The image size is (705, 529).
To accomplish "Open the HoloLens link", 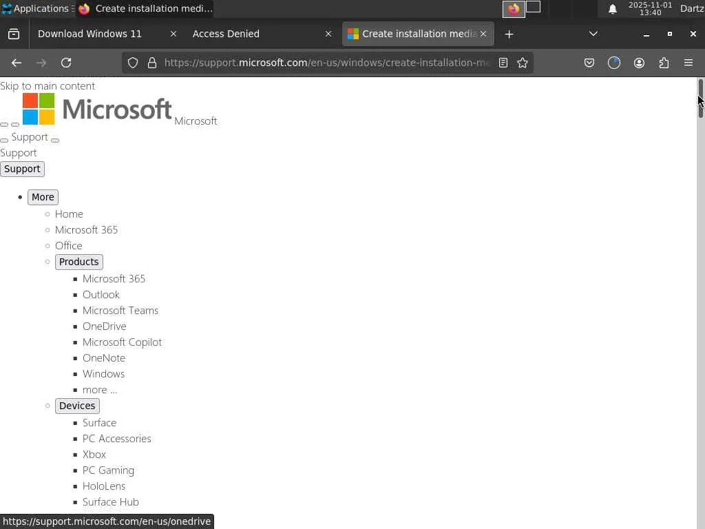I will [x=104, y=486].
